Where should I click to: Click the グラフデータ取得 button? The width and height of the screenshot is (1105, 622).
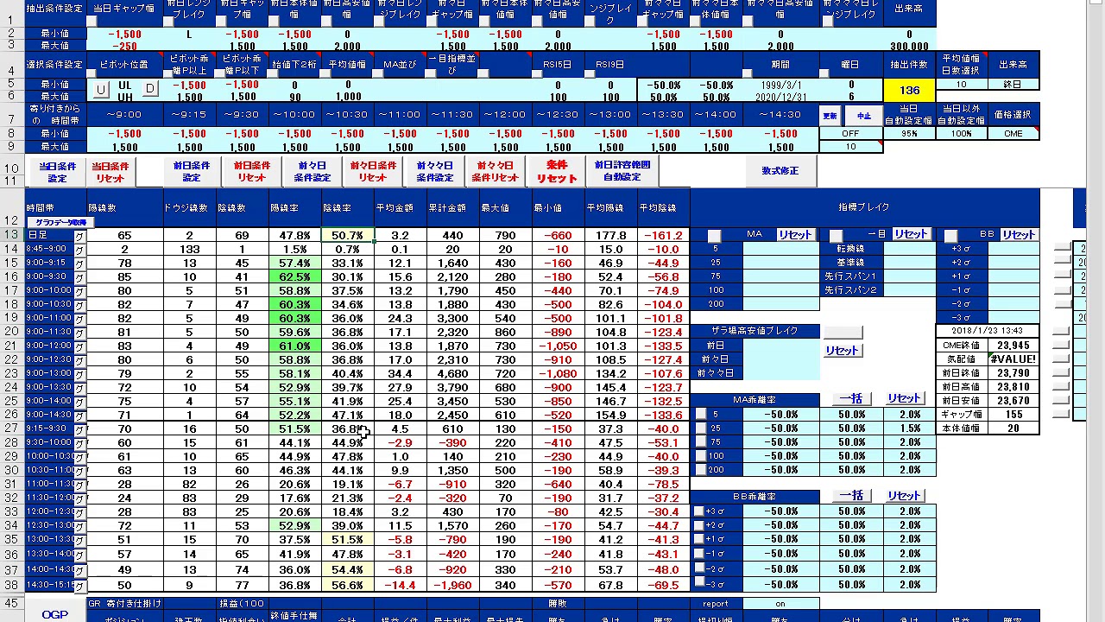pos(60,223)
